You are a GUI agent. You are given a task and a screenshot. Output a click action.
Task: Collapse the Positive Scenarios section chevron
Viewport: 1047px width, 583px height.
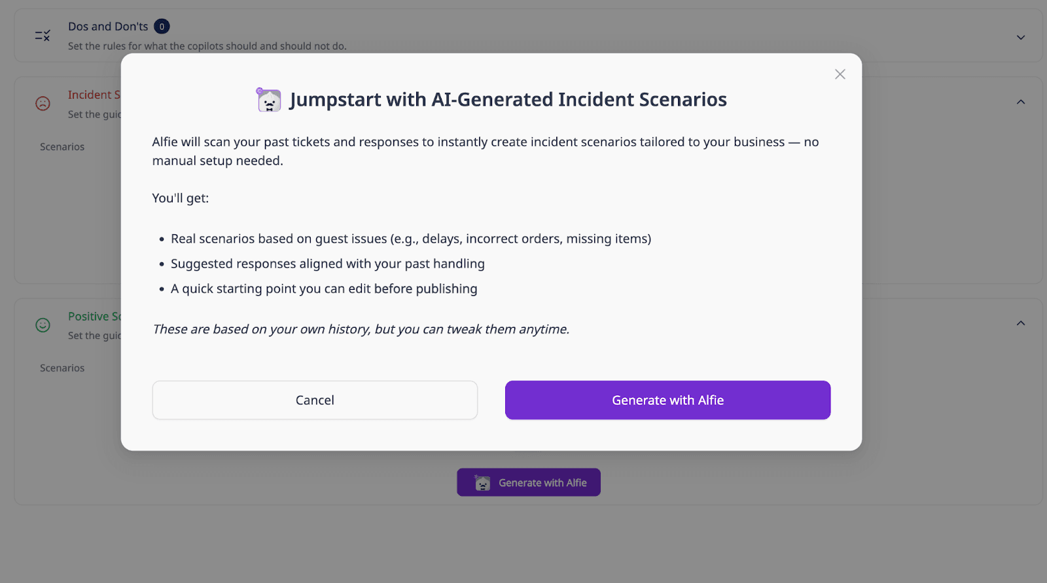[1020, 323]
